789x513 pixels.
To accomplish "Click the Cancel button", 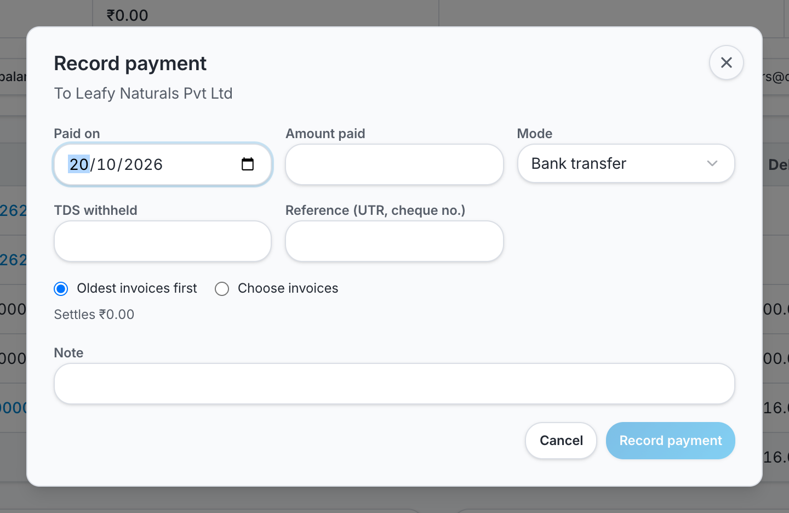I will [561, 441].
